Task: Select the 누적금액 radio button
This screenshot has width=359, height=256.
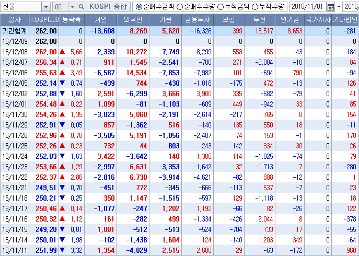Action: tap(220, 7)
